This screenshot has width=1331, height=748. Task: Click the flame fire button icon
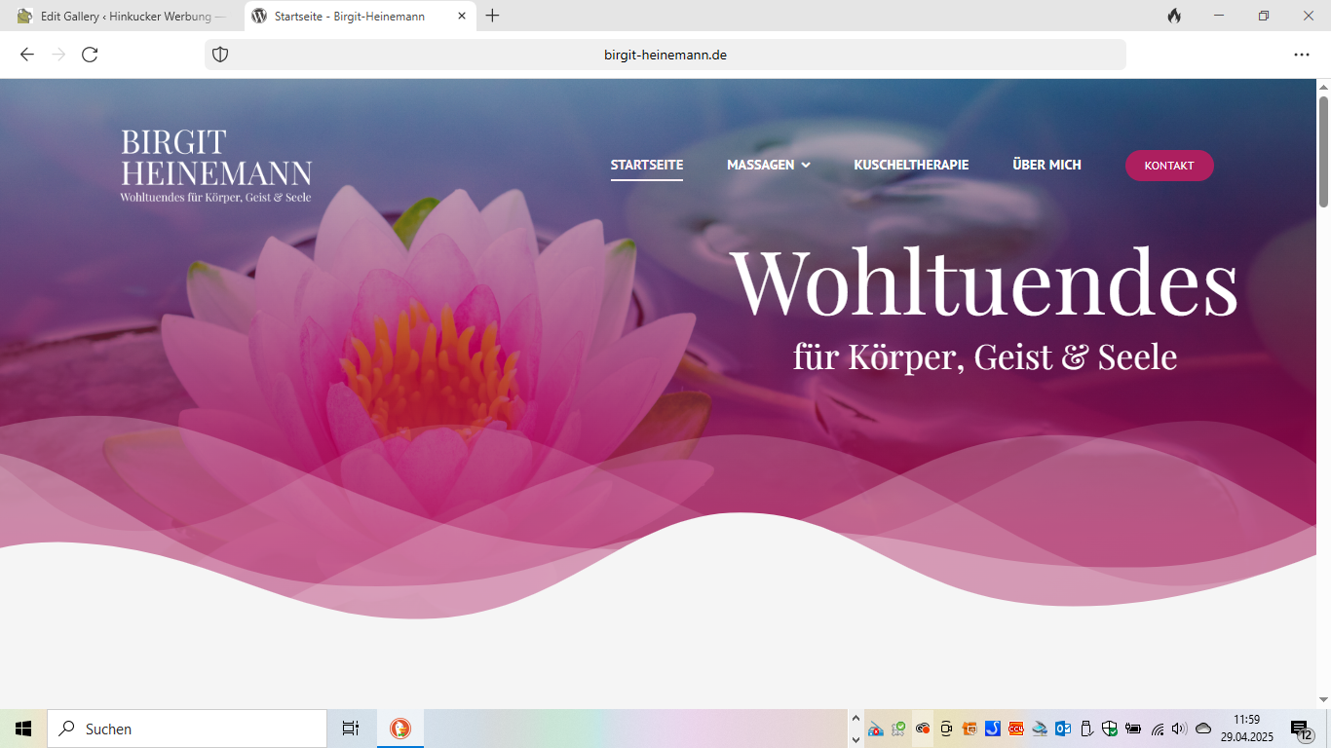click(x=1174, y=16)
